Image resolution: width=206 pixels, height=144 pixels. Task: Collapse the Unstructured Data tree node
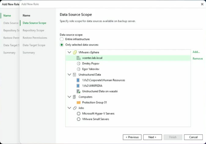coord(69,74)
